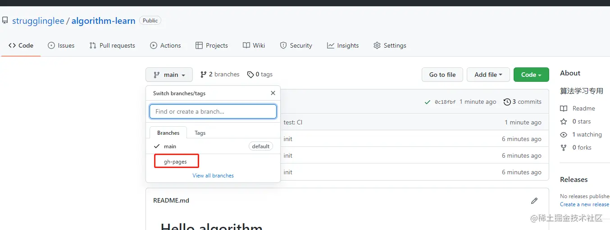
Task: Click the repository book icon beside strugglinglee
Action: click(5, 21)
